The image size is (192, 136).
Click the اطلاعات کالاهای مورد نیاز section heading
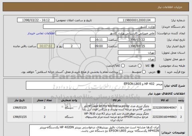coord(167,94)
